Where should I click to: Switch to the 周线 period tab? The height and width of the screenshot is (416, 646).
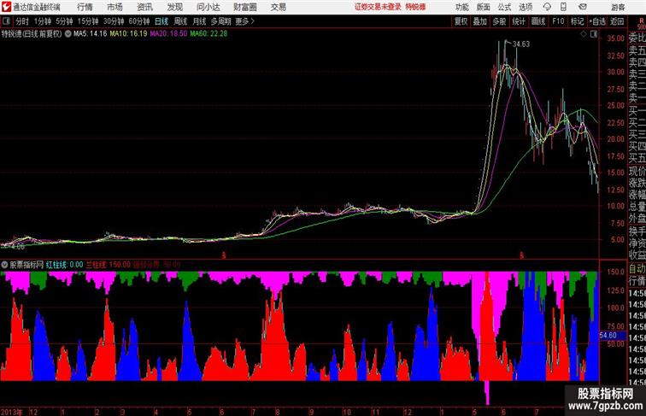point(180,21)
